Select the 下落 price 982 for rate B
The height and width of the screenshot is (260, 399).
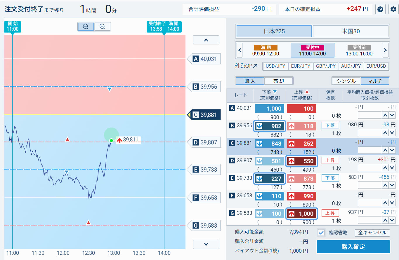coord(269,126)
